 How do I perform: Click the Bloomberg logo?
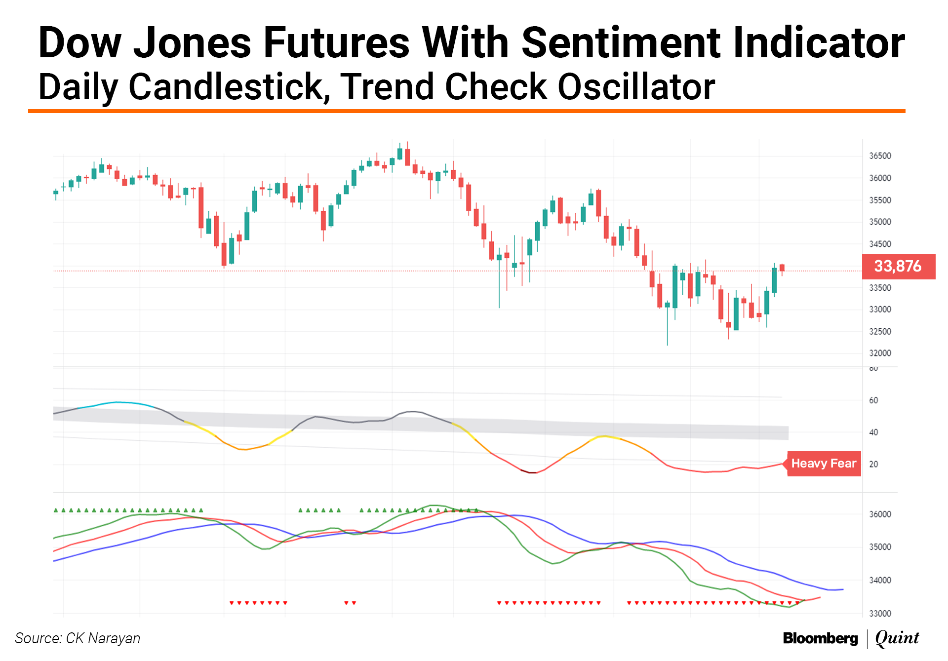820,638
